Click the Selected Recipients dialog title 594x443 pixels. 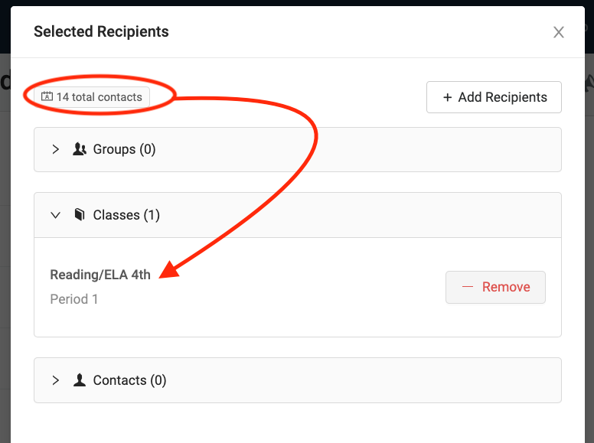tap(101, 31)
